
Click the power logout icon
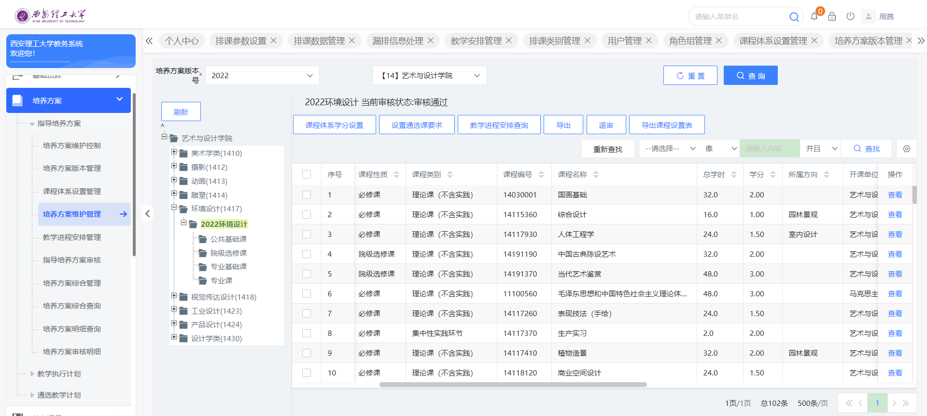[x=850, y=16]
